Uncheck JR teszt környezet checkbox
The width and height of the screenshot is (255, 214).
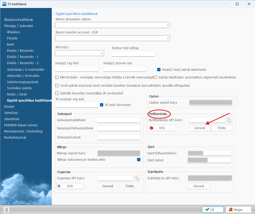point(102,105)
